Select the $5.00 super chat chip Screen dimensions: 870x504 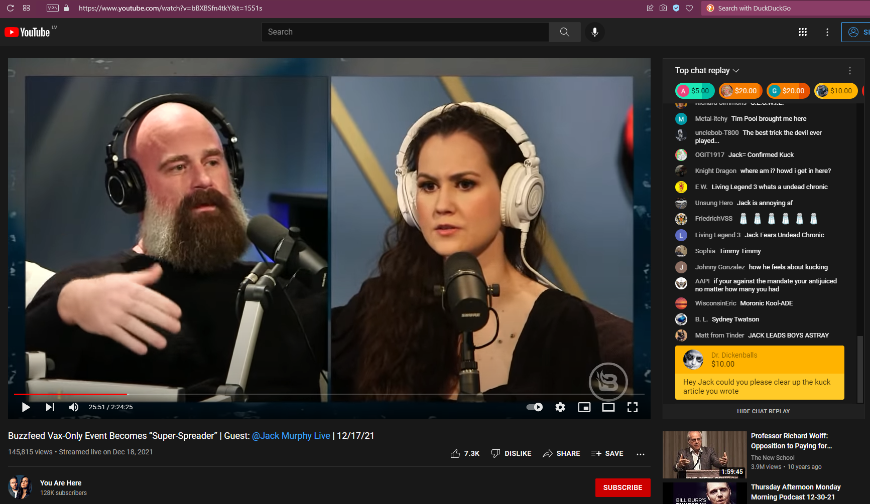point(695,91)
